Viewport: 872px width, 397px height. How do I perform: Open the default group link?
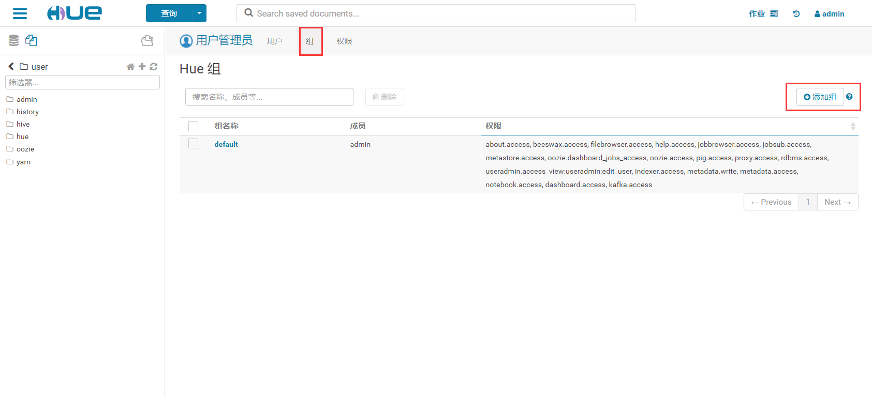click(x=226, y=144)
